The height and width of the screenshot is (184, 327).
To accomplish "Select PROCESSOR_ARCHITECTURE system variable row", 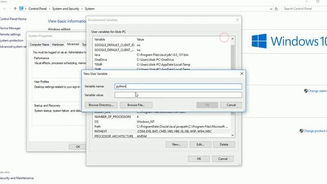I will pos(161,136).
